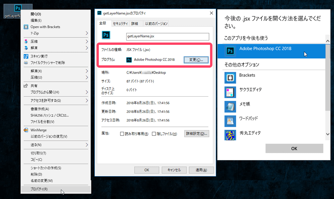This screenshot has width=334, height=199.
Task: Choose ファイルを分割(V) menu entry
Action: coord(56,122)
